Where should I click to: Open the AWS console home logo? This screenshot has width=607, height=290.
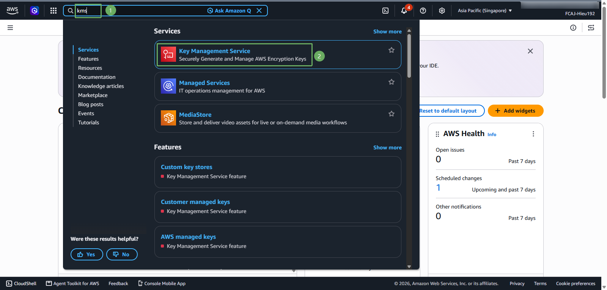pyautogui.click(x=12, y=11)
